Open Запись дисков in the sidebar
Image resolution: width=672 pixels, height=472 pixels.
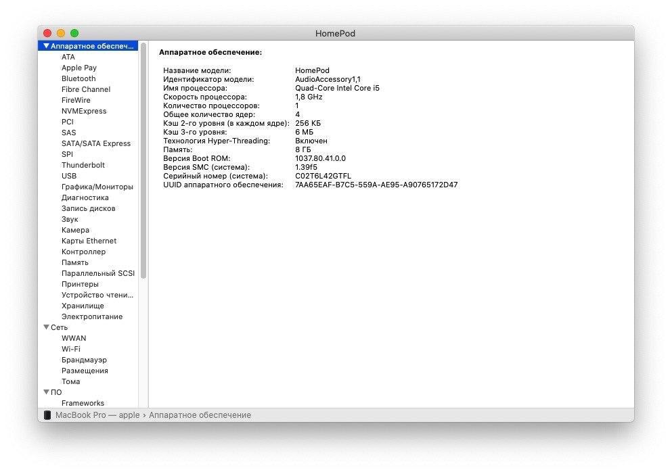[88, 208]
